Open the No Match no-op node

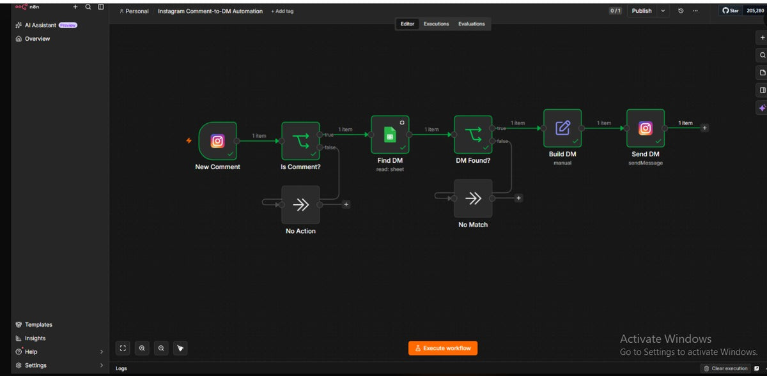473,198
